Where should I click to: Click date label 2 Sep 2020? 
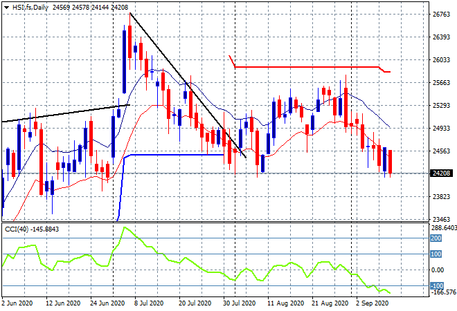(373, 303)
